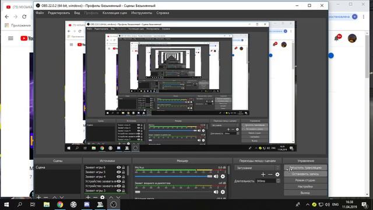Click the Запустить трансляцию button
This screenshot has width=373, height=210.
pos(305,167)
